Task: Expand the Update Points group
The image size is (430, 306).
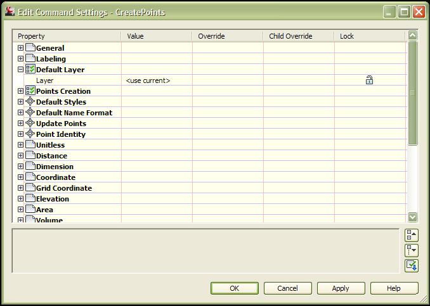Action: (20, 124)
